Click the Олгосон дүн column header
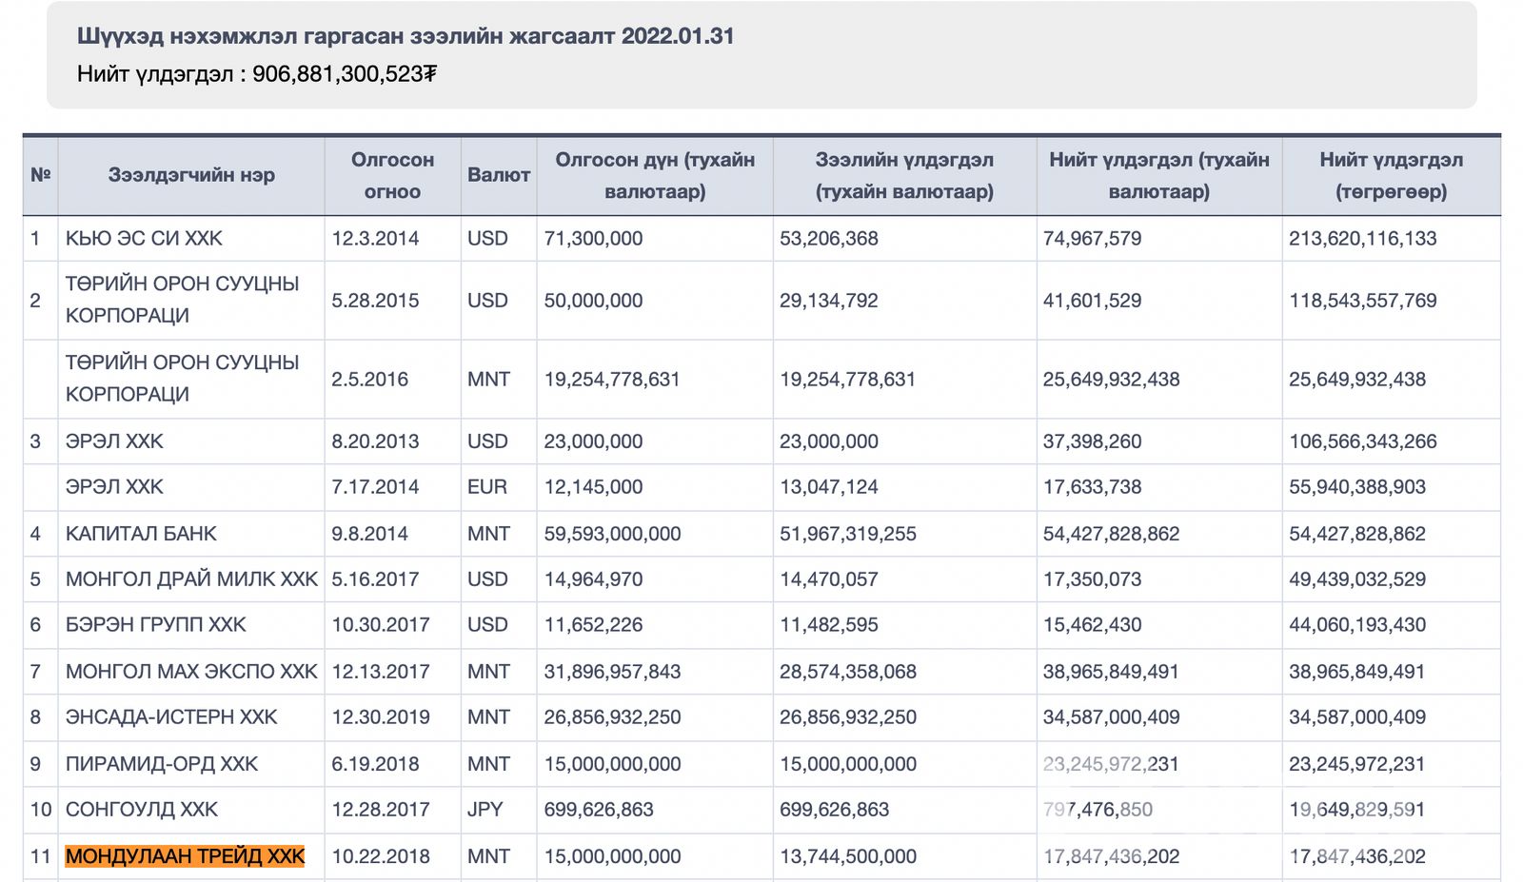Viewport: 1523px width, 882px height. (655, 175)
